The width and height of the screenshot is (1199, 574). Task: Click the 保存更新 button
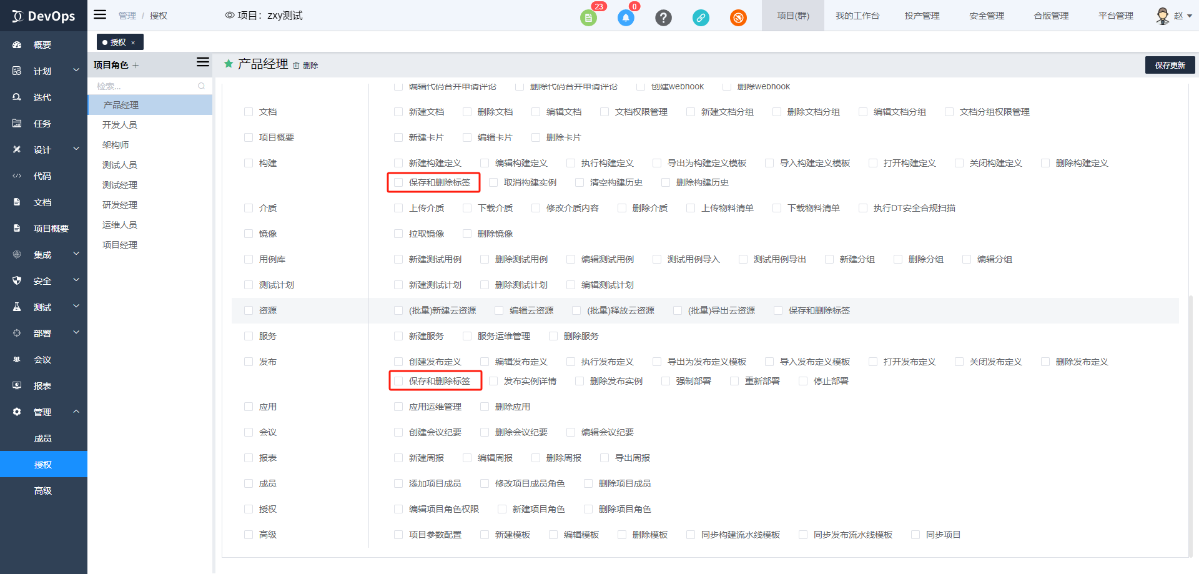pos(1170,65)
